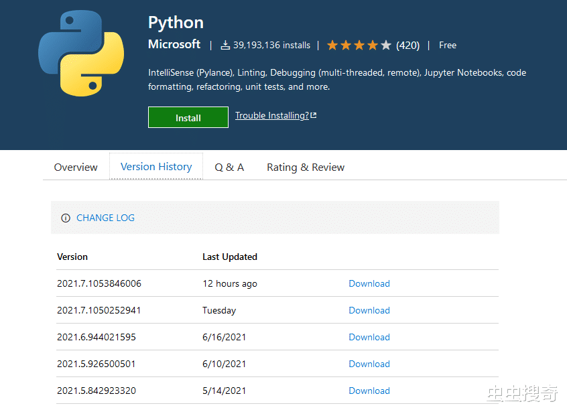Screen dimensions: 567x414
Task: Click the 39,193,136 installs text
Action: (271, 45)
